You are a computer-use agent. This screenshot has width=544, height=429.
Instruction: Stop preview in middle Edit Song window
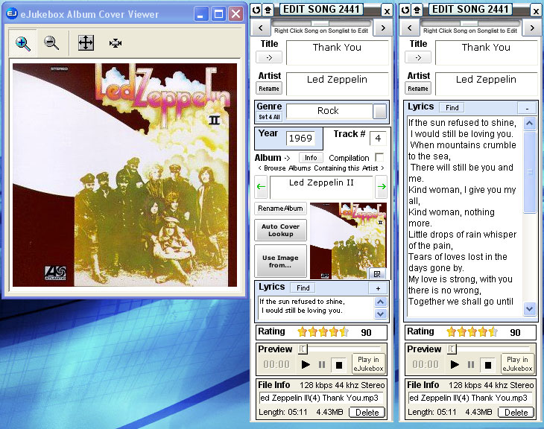click(339, 365)
